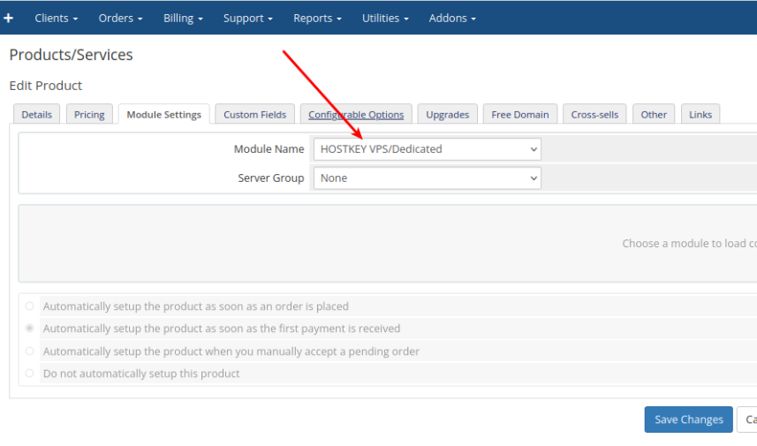Open the Support menu
The image size is (757, 446).
pos(247,19)
